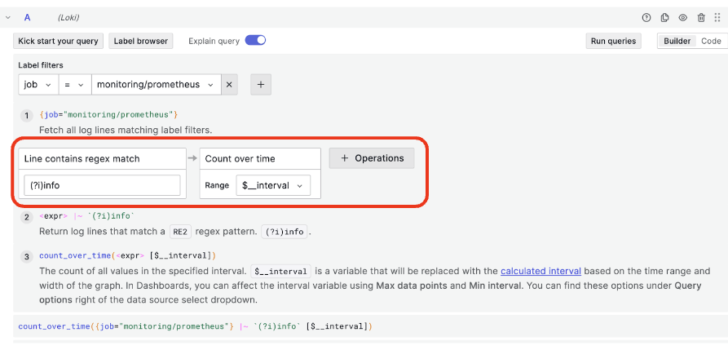The width and height of the screenshot is (728, 350).
Task: Open the equals operator dropdown
Action: point(74,85)
